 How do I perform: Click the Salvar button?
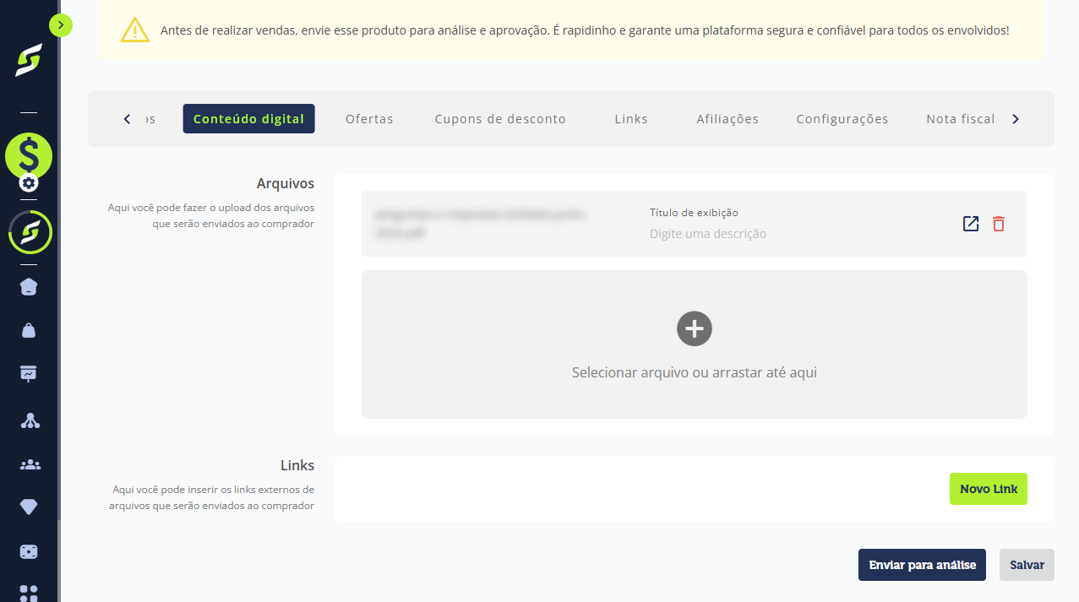pos(1027,565)
